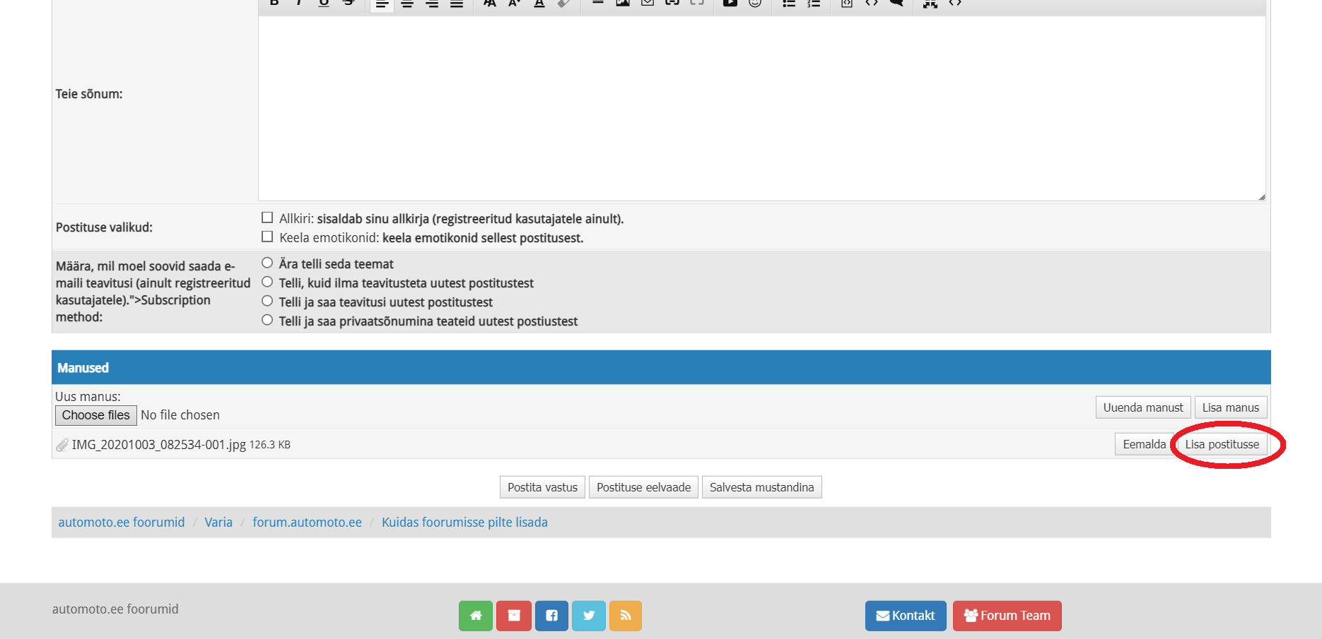Open the green home icon button

click(x=476, y=616)
